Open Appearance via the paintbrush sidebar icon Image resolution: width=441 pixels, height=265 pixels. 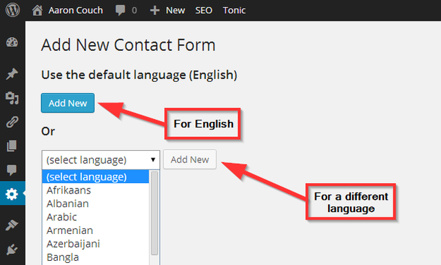click(12, 225)
